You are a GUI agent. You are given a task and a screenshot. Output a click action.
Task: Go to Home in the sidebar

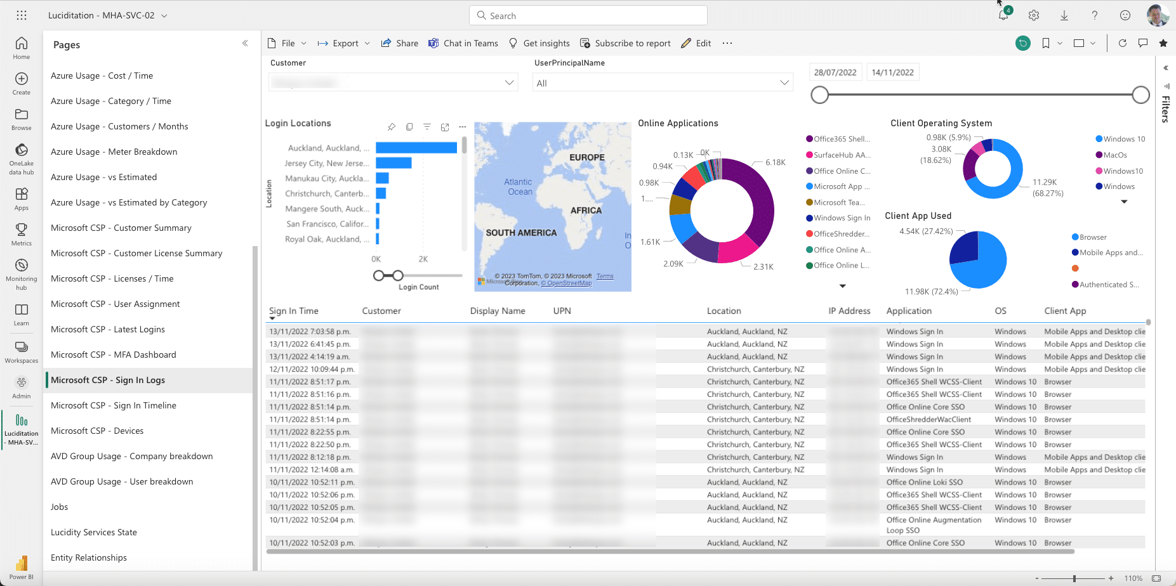click(22, 48)
